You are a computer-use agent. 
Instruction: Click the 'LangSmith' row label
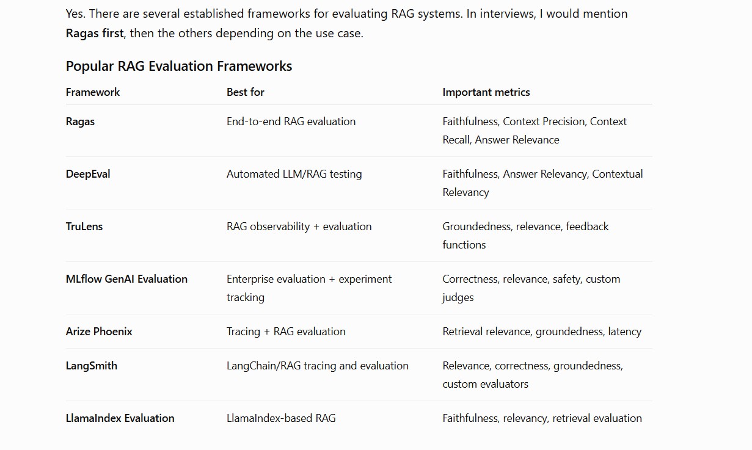pos(92,366)
